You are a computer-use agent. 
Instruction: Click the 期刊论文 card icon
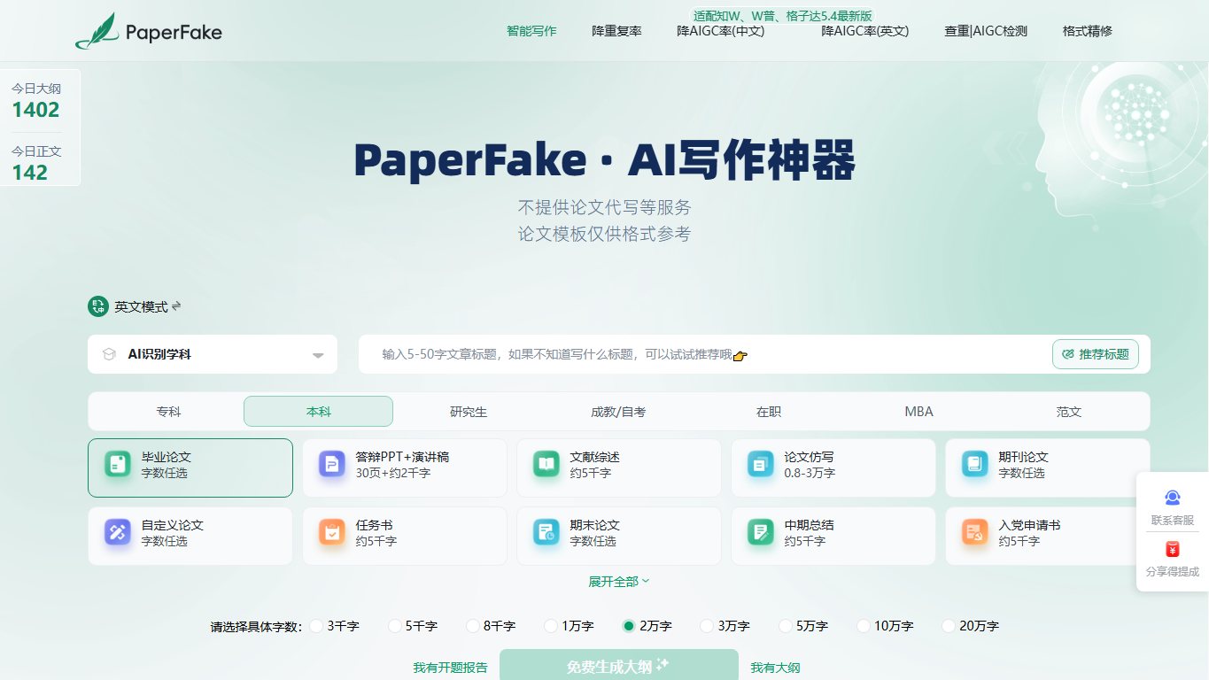pyautogui.click(x=975, y=464)
